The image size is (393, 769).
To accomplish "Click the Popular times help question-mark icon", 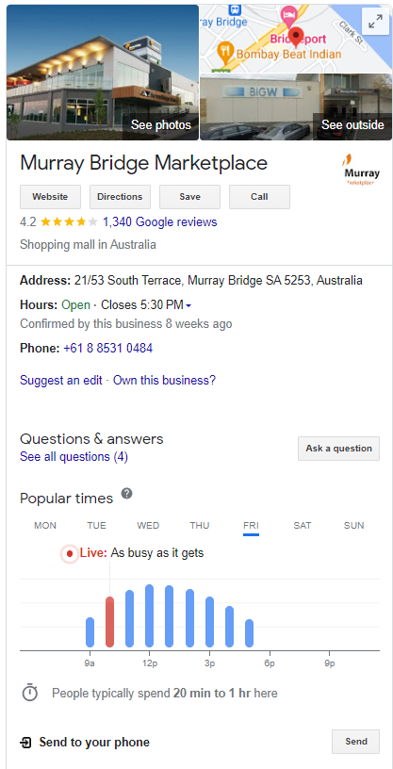I will [126, 494].
